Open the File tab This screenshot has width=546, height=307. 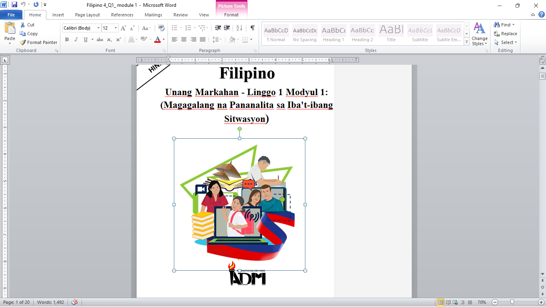click(x=11, y=15)
